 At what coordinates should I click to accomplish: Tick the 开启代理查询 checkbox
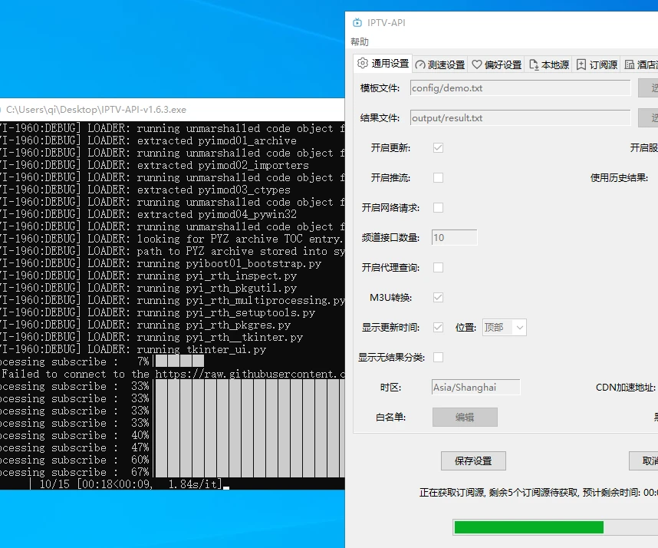click(x=438, y=267)
